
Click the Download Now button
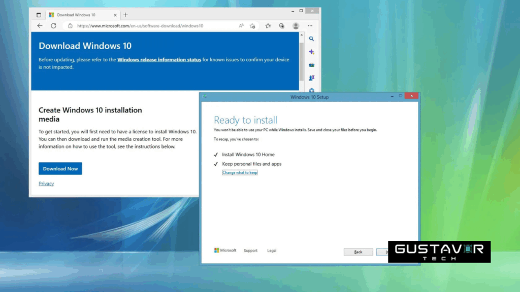(x=60, y=168)
